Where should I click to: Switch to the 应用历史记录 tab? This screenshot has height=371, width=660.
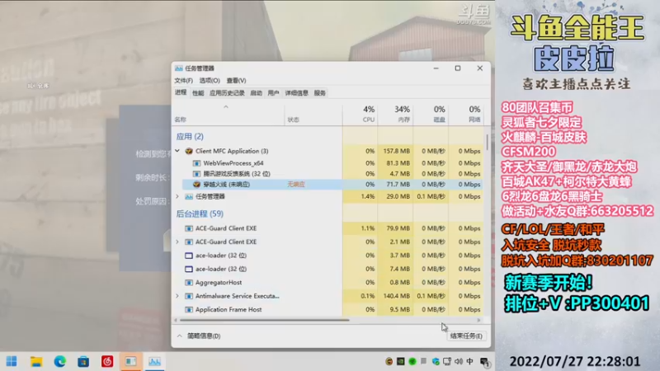(228, 93)
